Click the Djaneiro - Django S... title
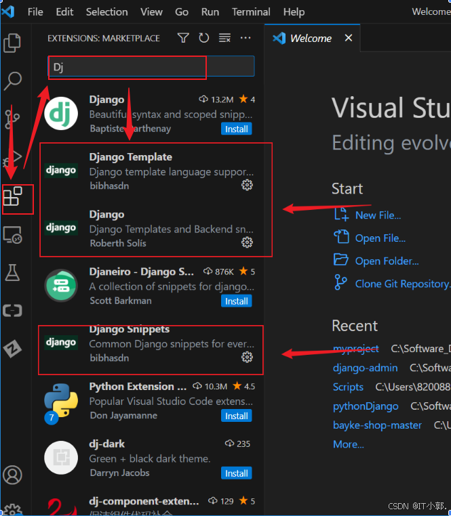This screenshot has height=516, width=451. pos(141,272)
